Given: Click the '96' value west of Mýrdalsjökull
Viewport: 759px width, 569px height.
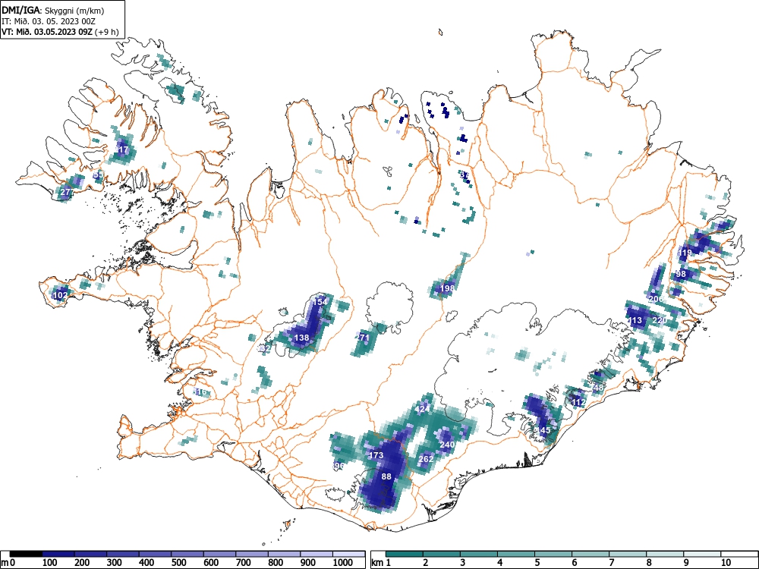Looking at the screenshot, I should 339,466.
